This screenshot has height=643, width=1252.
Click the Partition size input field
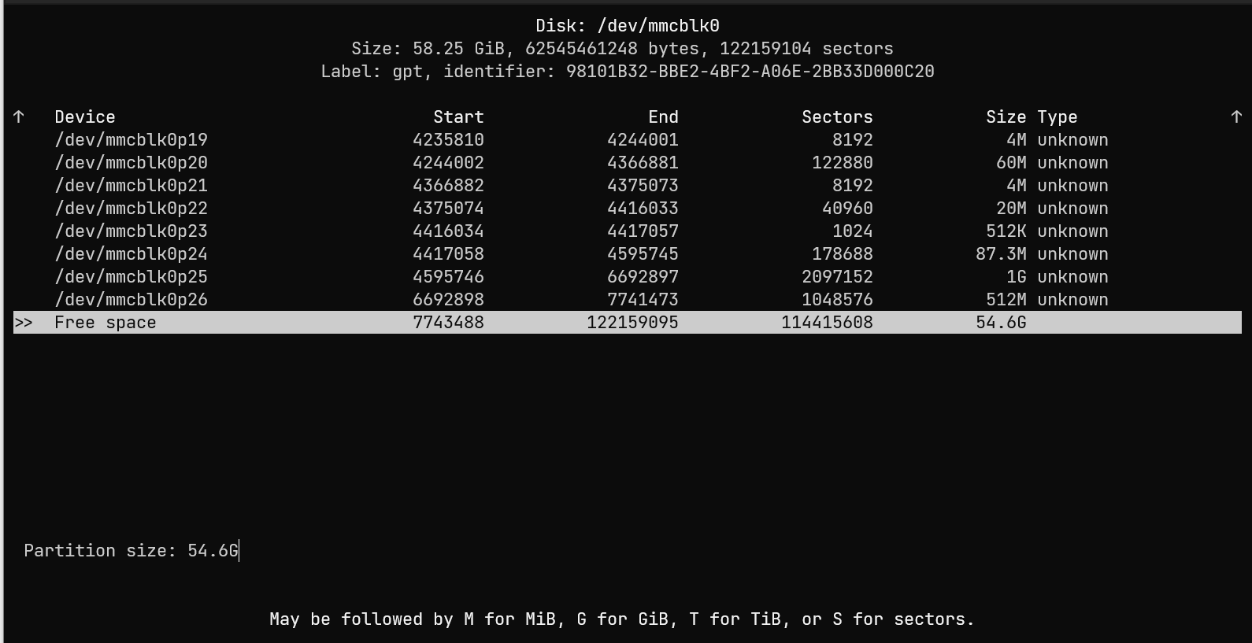pos(213,551)
